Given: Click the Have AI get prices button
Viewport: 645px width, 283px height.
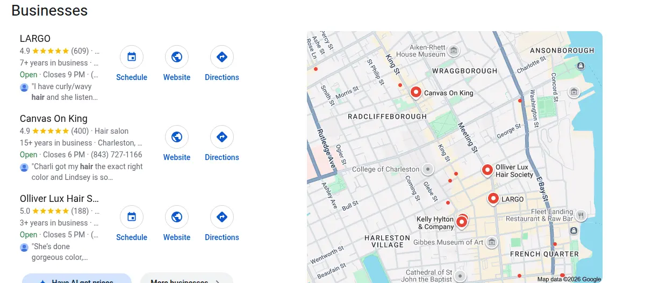Looking at the screenshot, I should pyautogui.click(x=77, y=278).
